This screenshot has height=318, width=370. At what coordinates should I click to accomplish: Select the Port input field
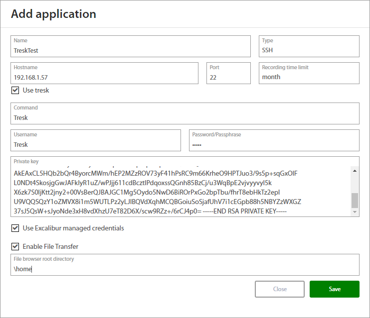point(228,77)
